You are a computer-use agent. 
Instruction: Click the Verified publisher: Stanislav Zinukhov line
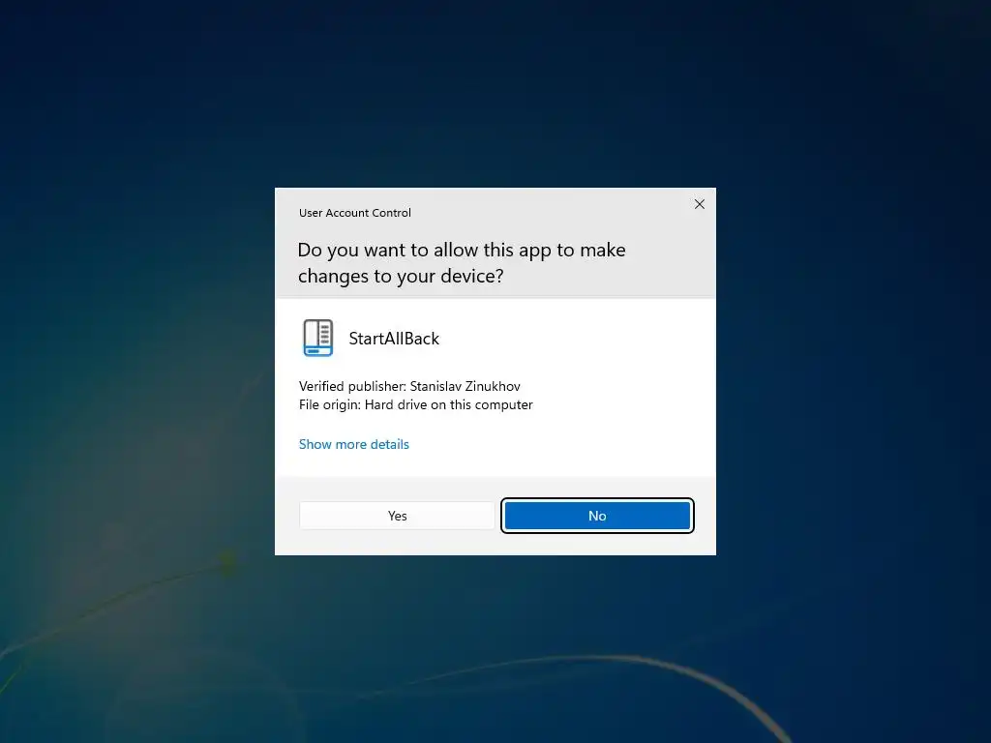pyautogui.click(x=409, y=386)
